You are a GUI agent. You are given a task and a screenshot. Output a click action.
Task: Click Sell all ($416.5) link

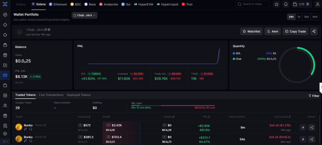pyautogui.click(x=280, y=137)
